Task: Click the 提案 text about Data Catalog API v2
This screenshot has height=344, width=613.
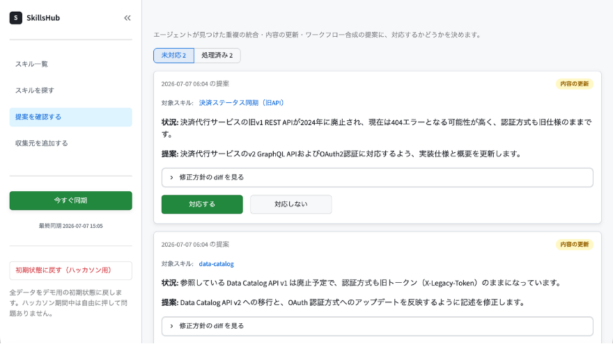Action: click(x=343, y=303)
